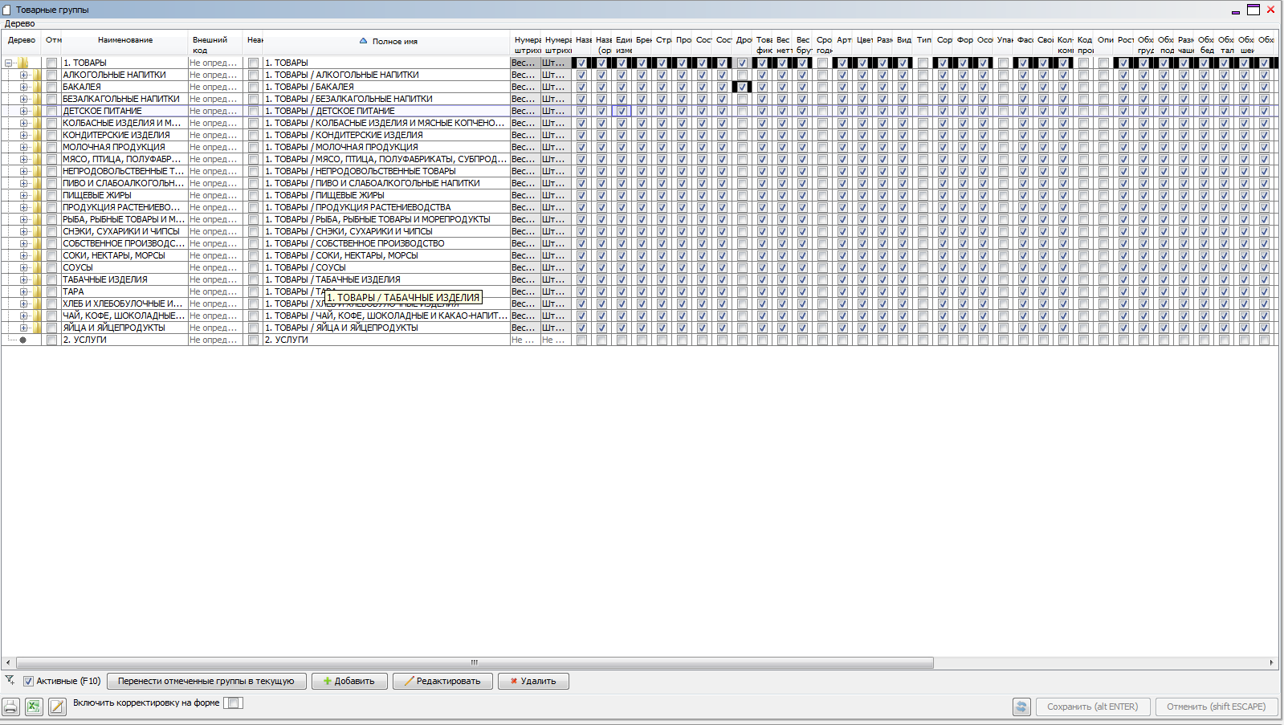Toggle the Активные (F10) checkbox
1284x725 pixels.
(29, 681)
